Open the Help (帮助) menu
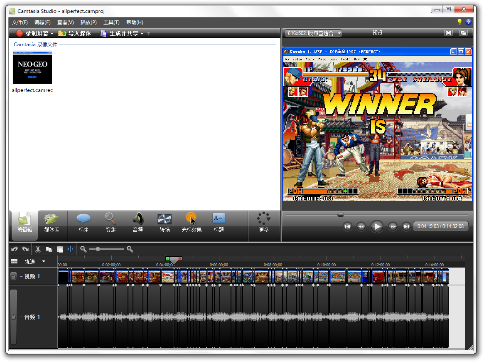 [135, 22]
